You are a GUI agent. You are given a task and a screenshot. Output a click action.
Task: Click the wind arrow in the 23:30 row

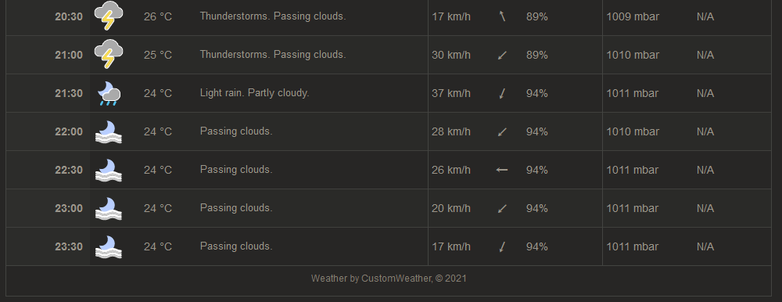point(502,246)
